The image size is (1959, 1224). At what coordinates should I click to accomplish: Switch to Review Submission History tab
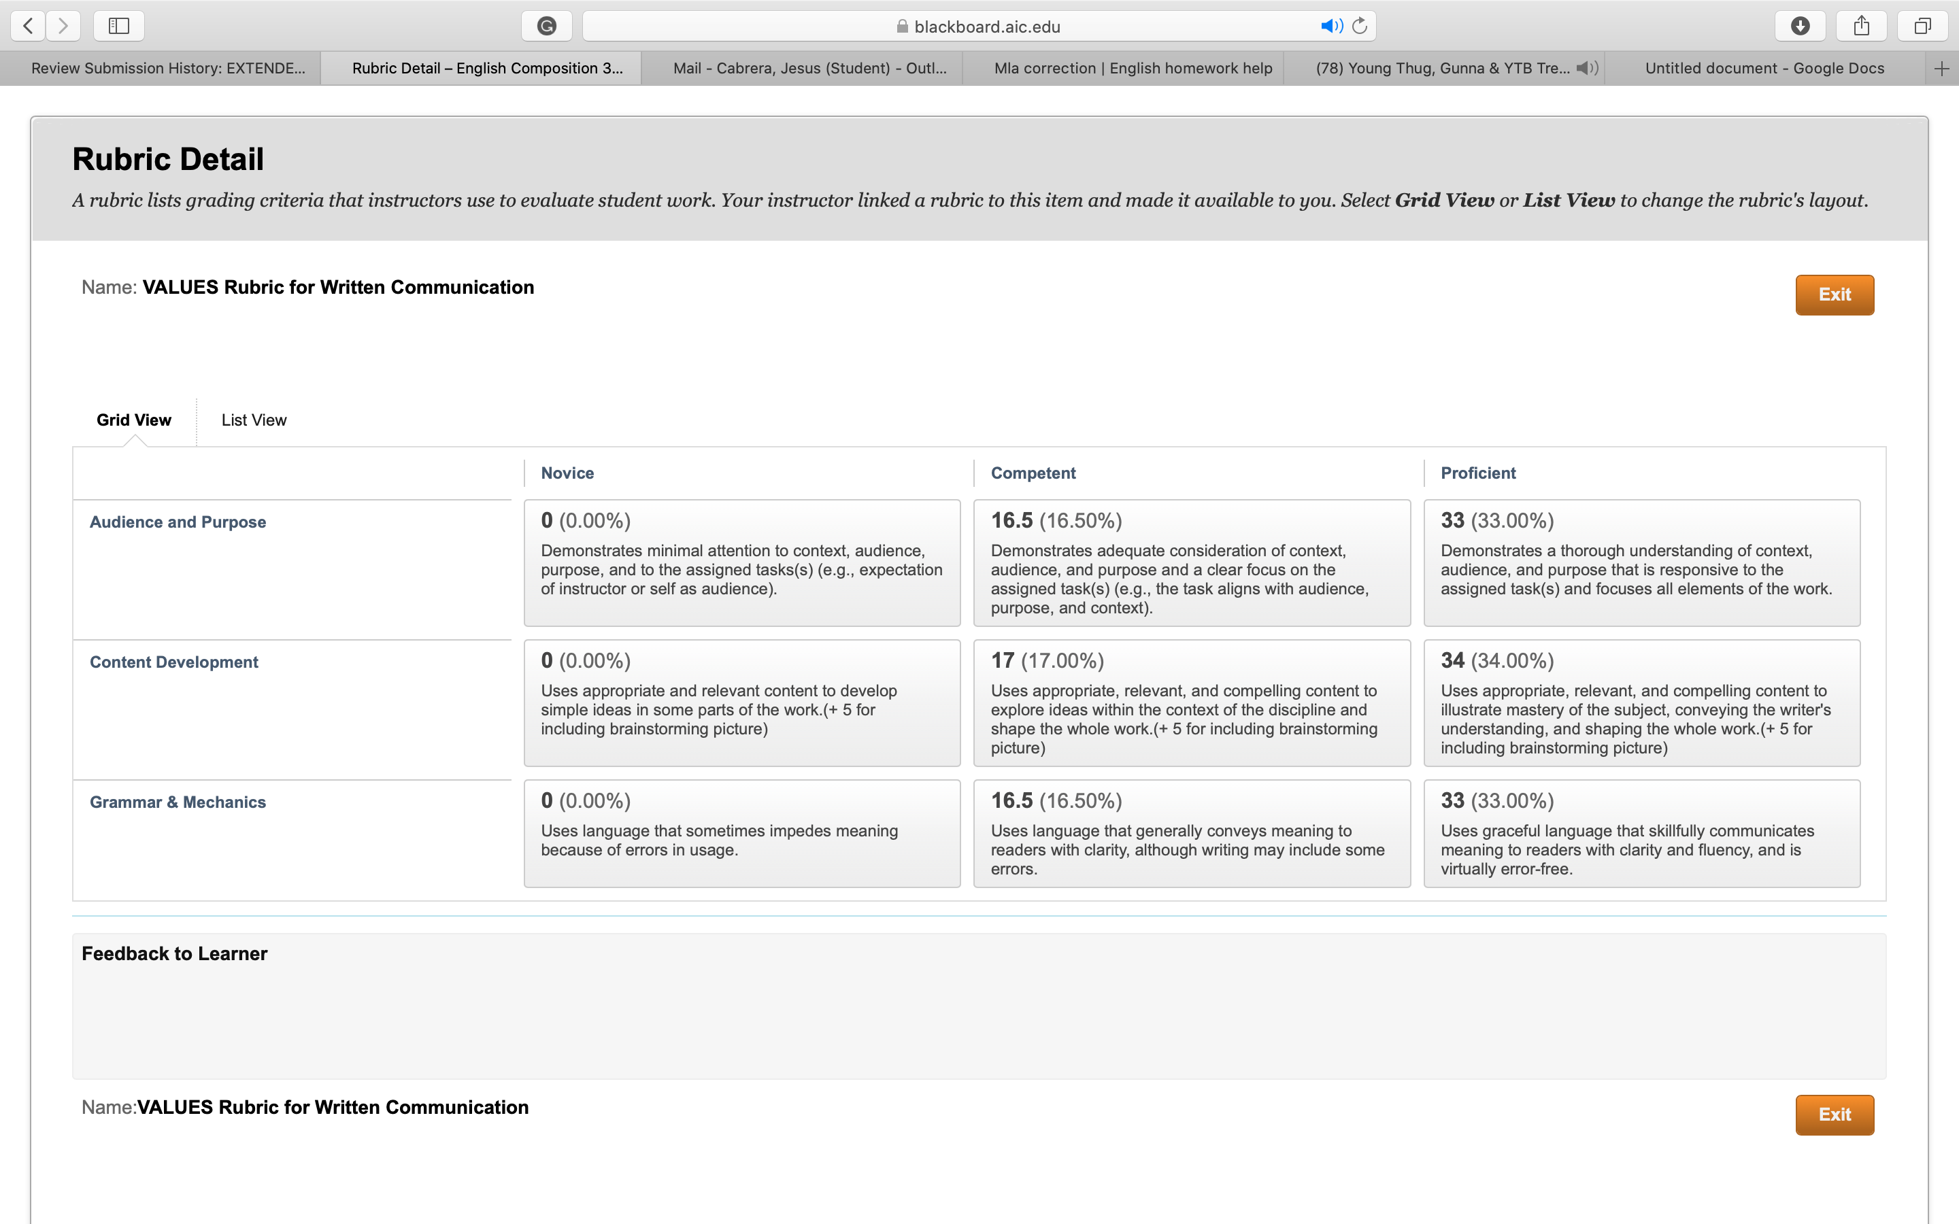(161, 69)
